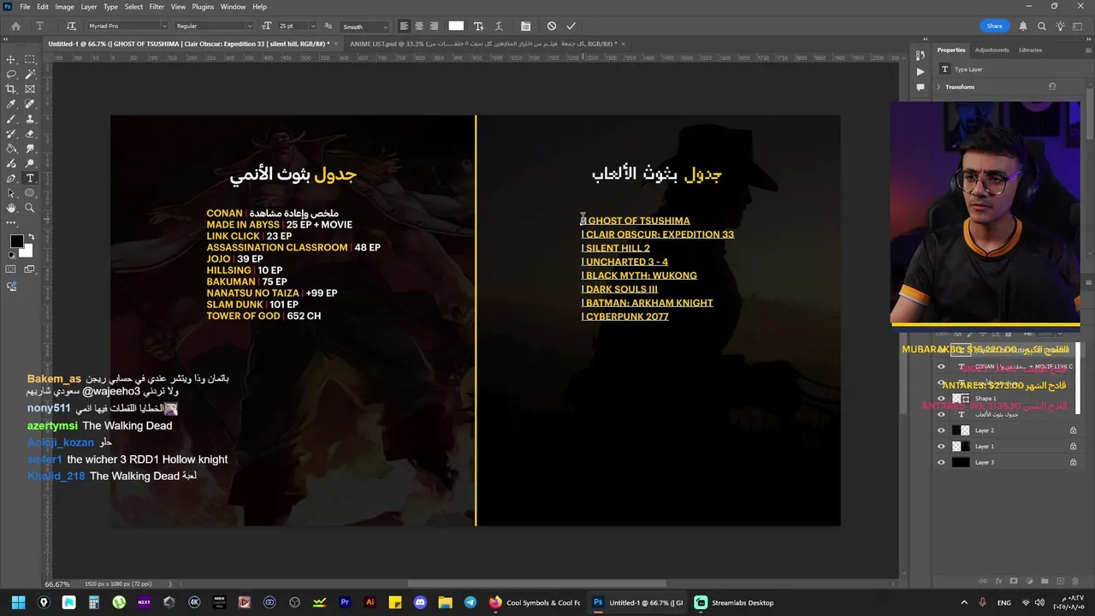Switch to the Libraries panel tab
Viewport: 1095px width, 616px height.
[1030, 50]
